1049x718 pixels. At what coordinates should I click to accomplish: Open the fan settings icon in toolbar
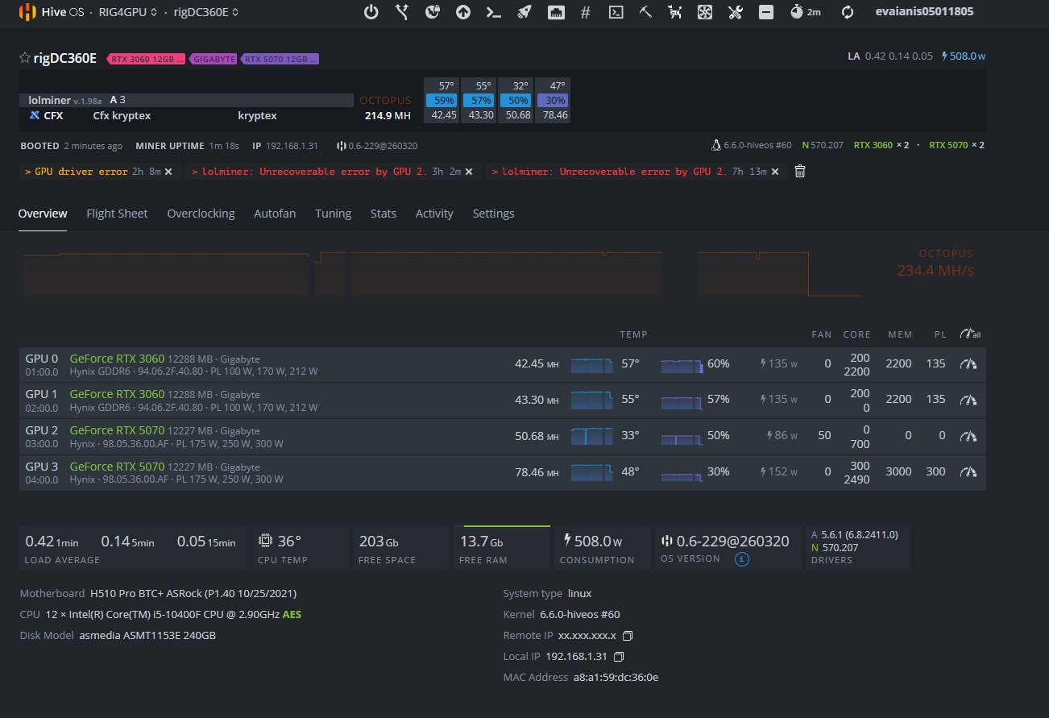[x=704, y=12]
